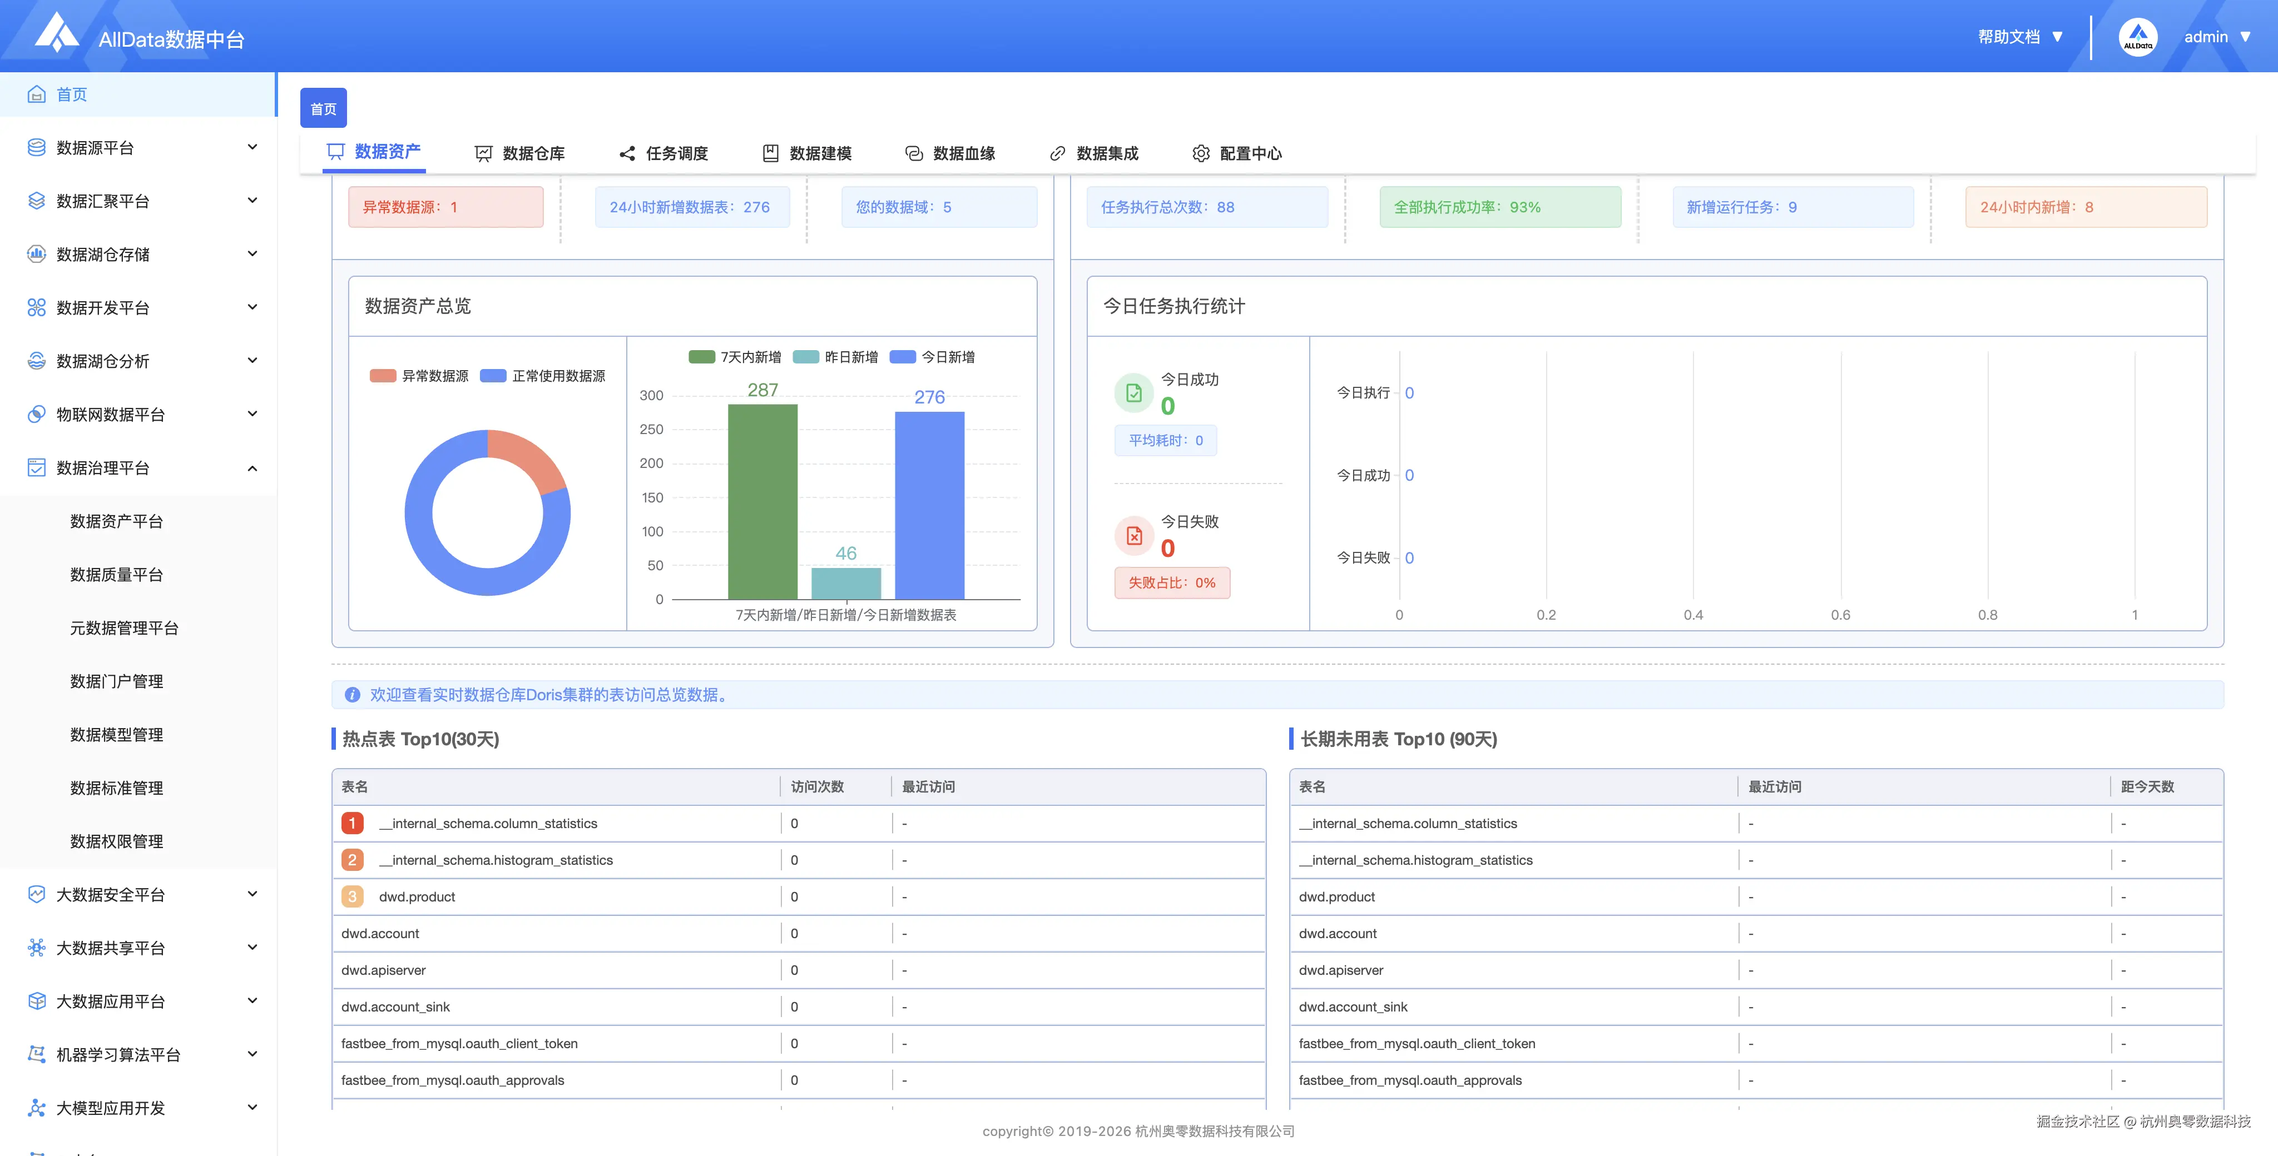Click the 首页 home icon in sidebar
Screen dimensions: 2278x1156
click(36, 94)
